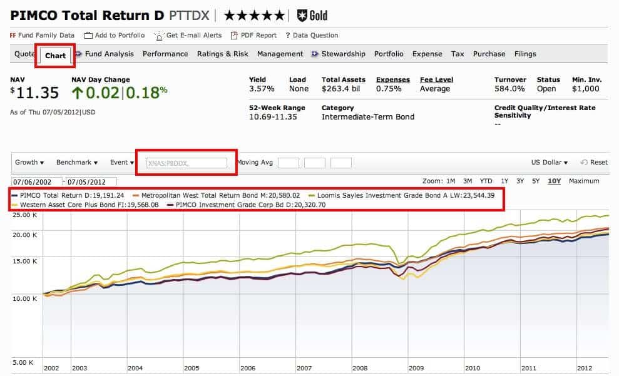Click the Reset arrow icon
Viewport: 619px width, 376px height.
[584, 162]
